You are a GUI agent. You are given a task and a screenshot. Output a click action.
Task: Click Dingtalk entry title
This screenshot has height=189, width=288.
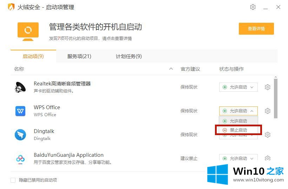(44, 131)
